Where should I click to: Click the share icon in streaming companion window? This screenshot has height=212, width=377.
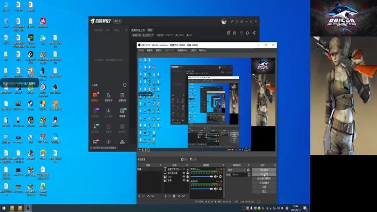[254, 33]
